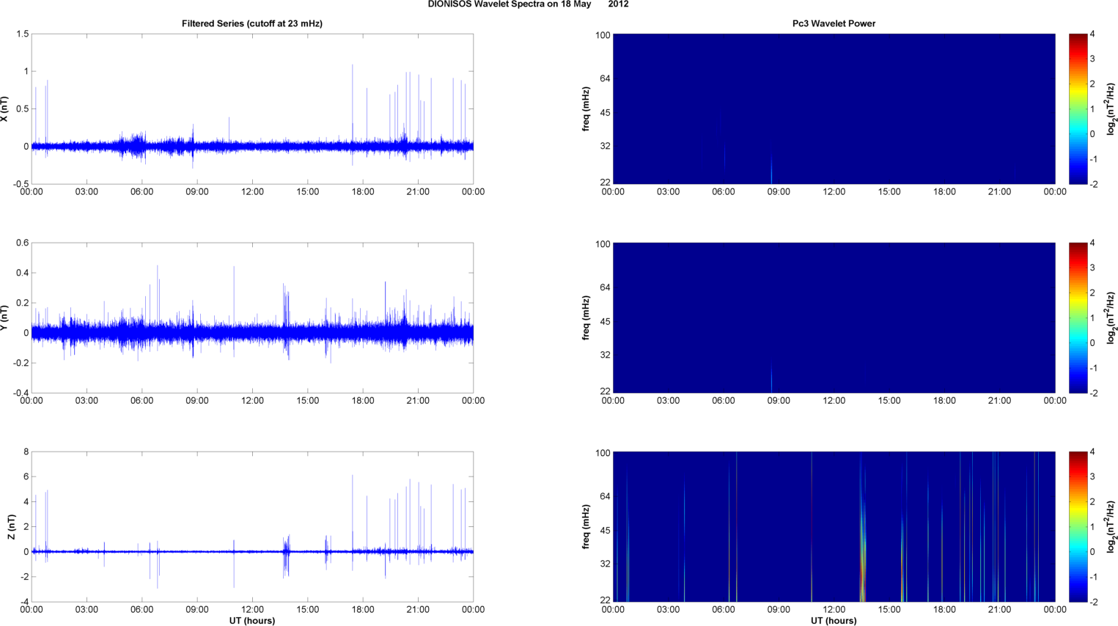Image resolution: width=1118 pixels, height=626 pixels.
Task: Select the Pc3 Wavelet Power panel title
Action: tap(834, 23)
